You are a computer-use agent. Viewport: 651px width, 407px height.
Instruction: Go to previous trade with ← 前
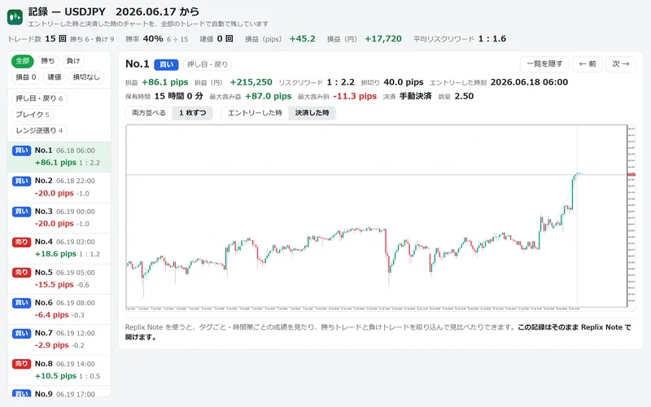point(588,64)
